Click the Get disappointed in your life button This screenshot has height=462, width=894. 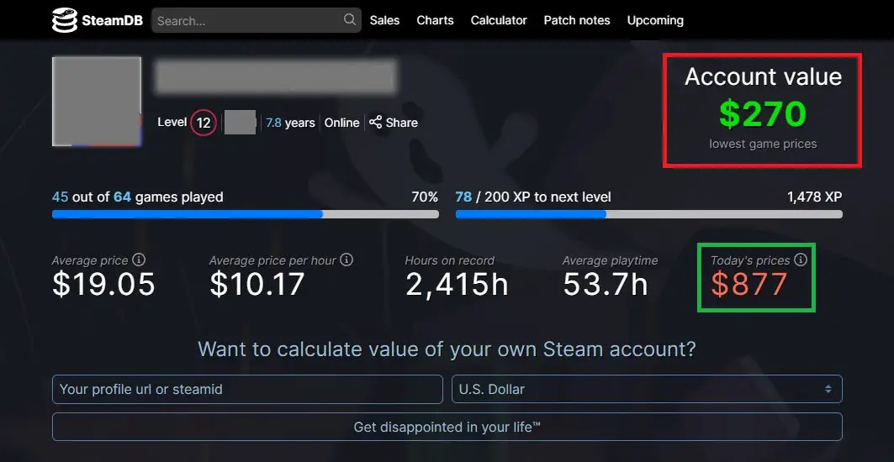[447, 427]
